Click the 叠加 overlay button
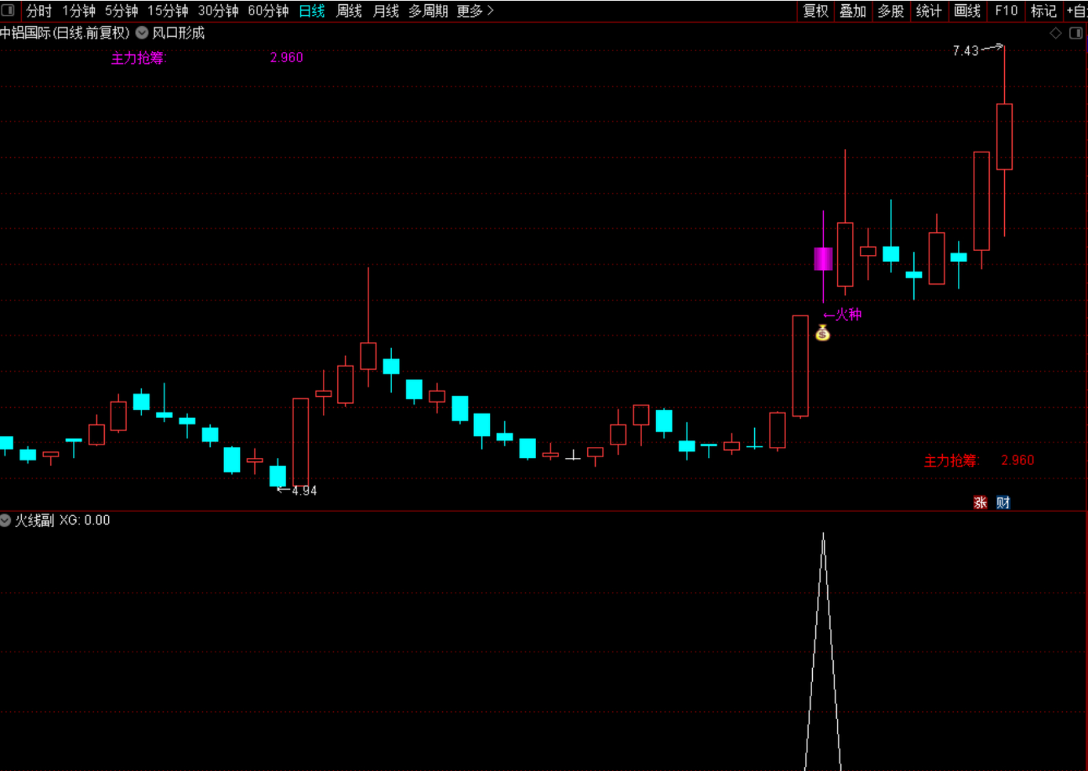The height and width of the screenshot is (771, 1088). point(853,11)
